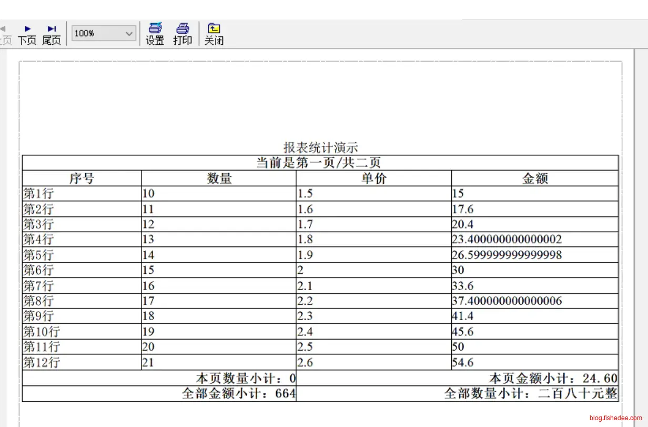Select the 金额 column header

coord(534,178)
